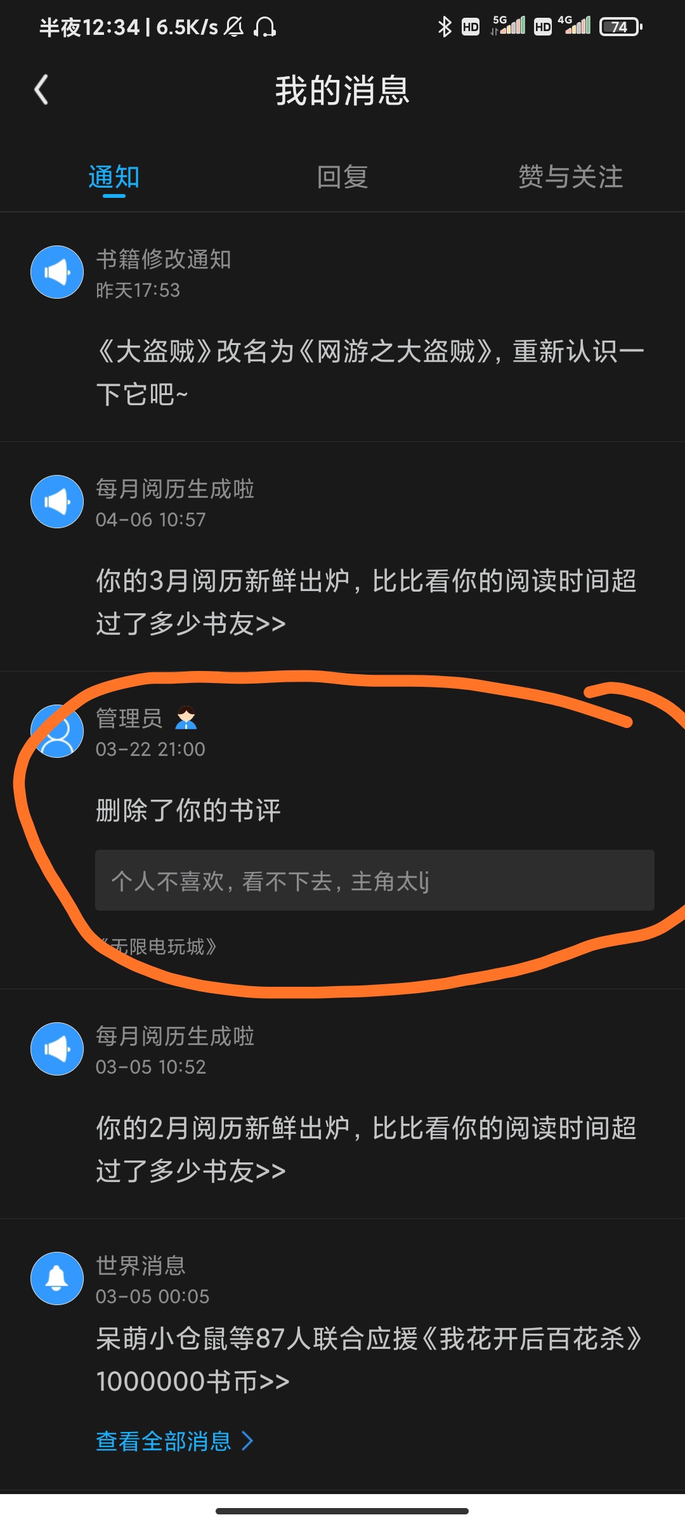The height and width of the screenshot is (1522, 685).
Task: Tap the deleted review quote box
Action: [x=375, y=880]
